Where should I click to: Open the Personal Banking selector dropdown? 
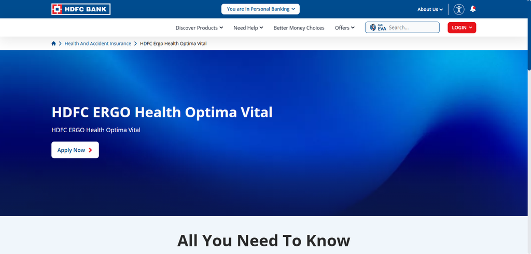tap(260, 9)
